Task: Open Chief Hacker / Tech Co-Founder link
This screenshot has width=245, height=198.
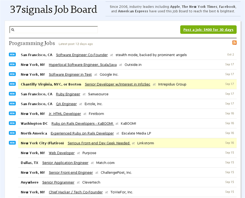Action: 76,192
